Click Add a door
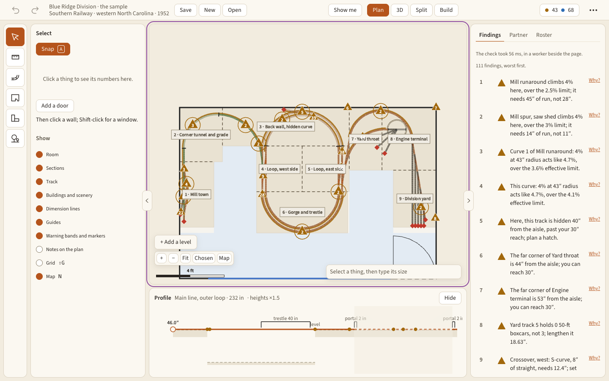 [55, 106]
